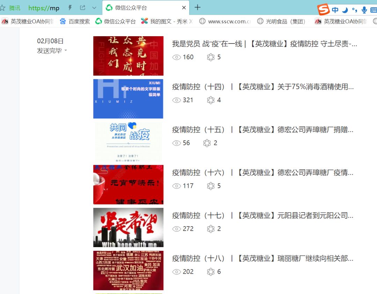Open the Sogou soft keyboard icon
This screenshot has width=377, height=294.
tap(373, 10)
